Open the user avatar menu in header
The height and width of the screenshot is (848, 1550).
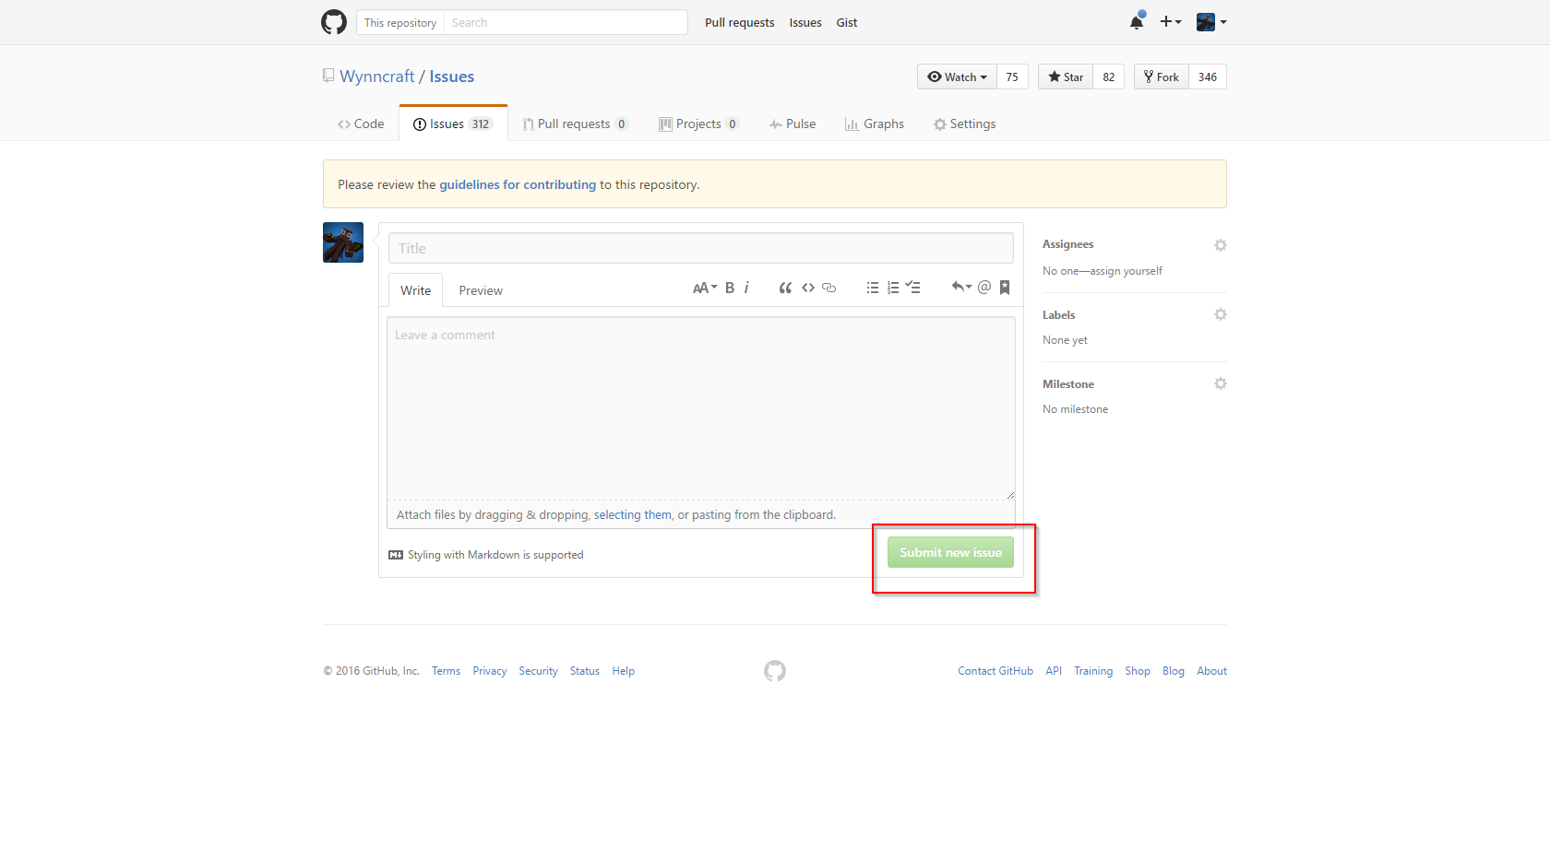(x=1211, y=22)
